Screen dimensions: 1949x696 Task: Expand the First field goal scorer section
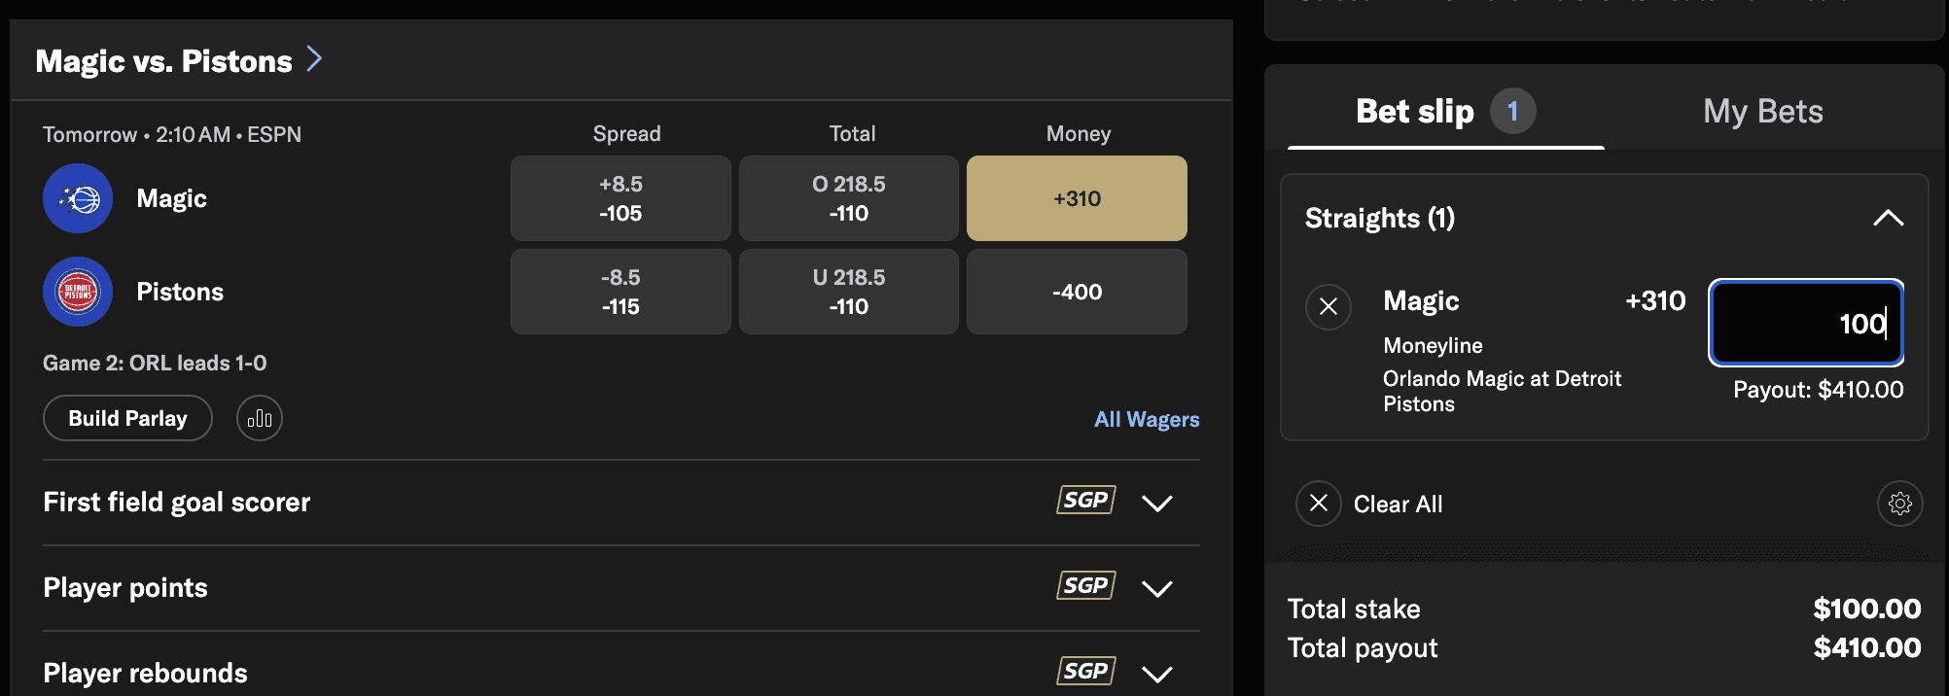(1157, 502)
